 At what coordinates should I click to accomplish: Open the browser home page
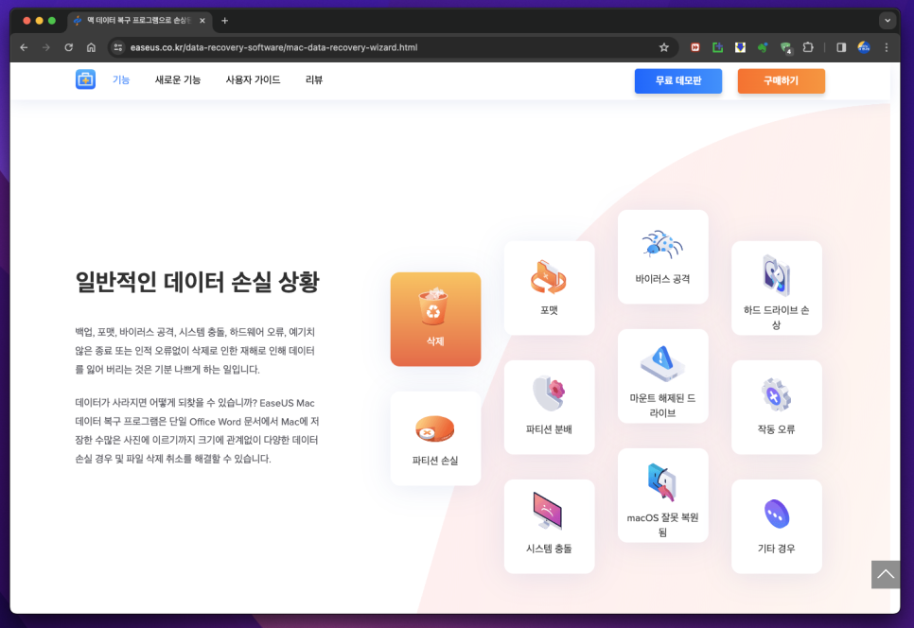pos(91,48)
